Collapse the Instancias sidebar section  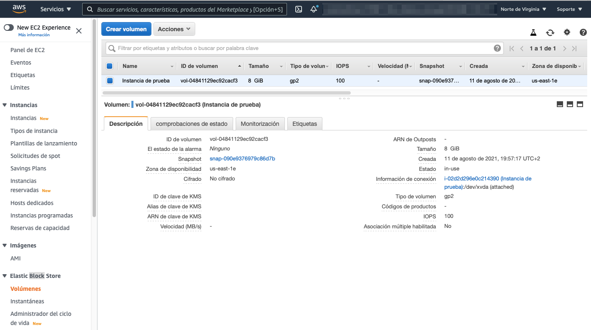[x=5, y=105]
